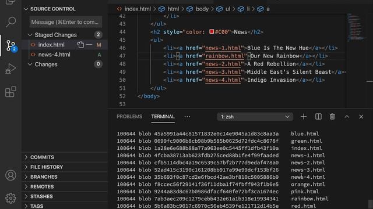
Task: Expand the Tags section
Action: [x=65, y=206]
